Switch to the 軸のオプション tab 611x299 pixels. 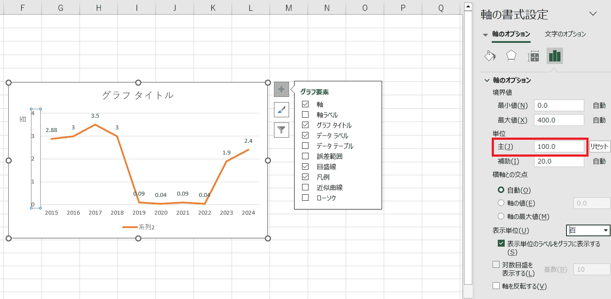[512, 34]
